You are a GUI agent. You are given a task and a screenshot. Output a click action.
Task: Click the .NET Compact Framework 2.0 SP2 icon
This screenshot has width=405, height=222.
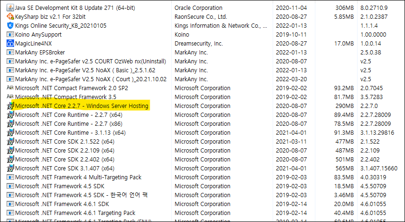(x=10, y=88)
